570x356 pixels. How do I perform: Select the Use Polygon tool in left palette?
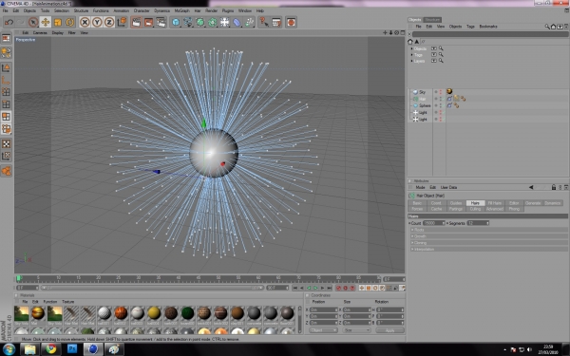[x=7, y=116]
